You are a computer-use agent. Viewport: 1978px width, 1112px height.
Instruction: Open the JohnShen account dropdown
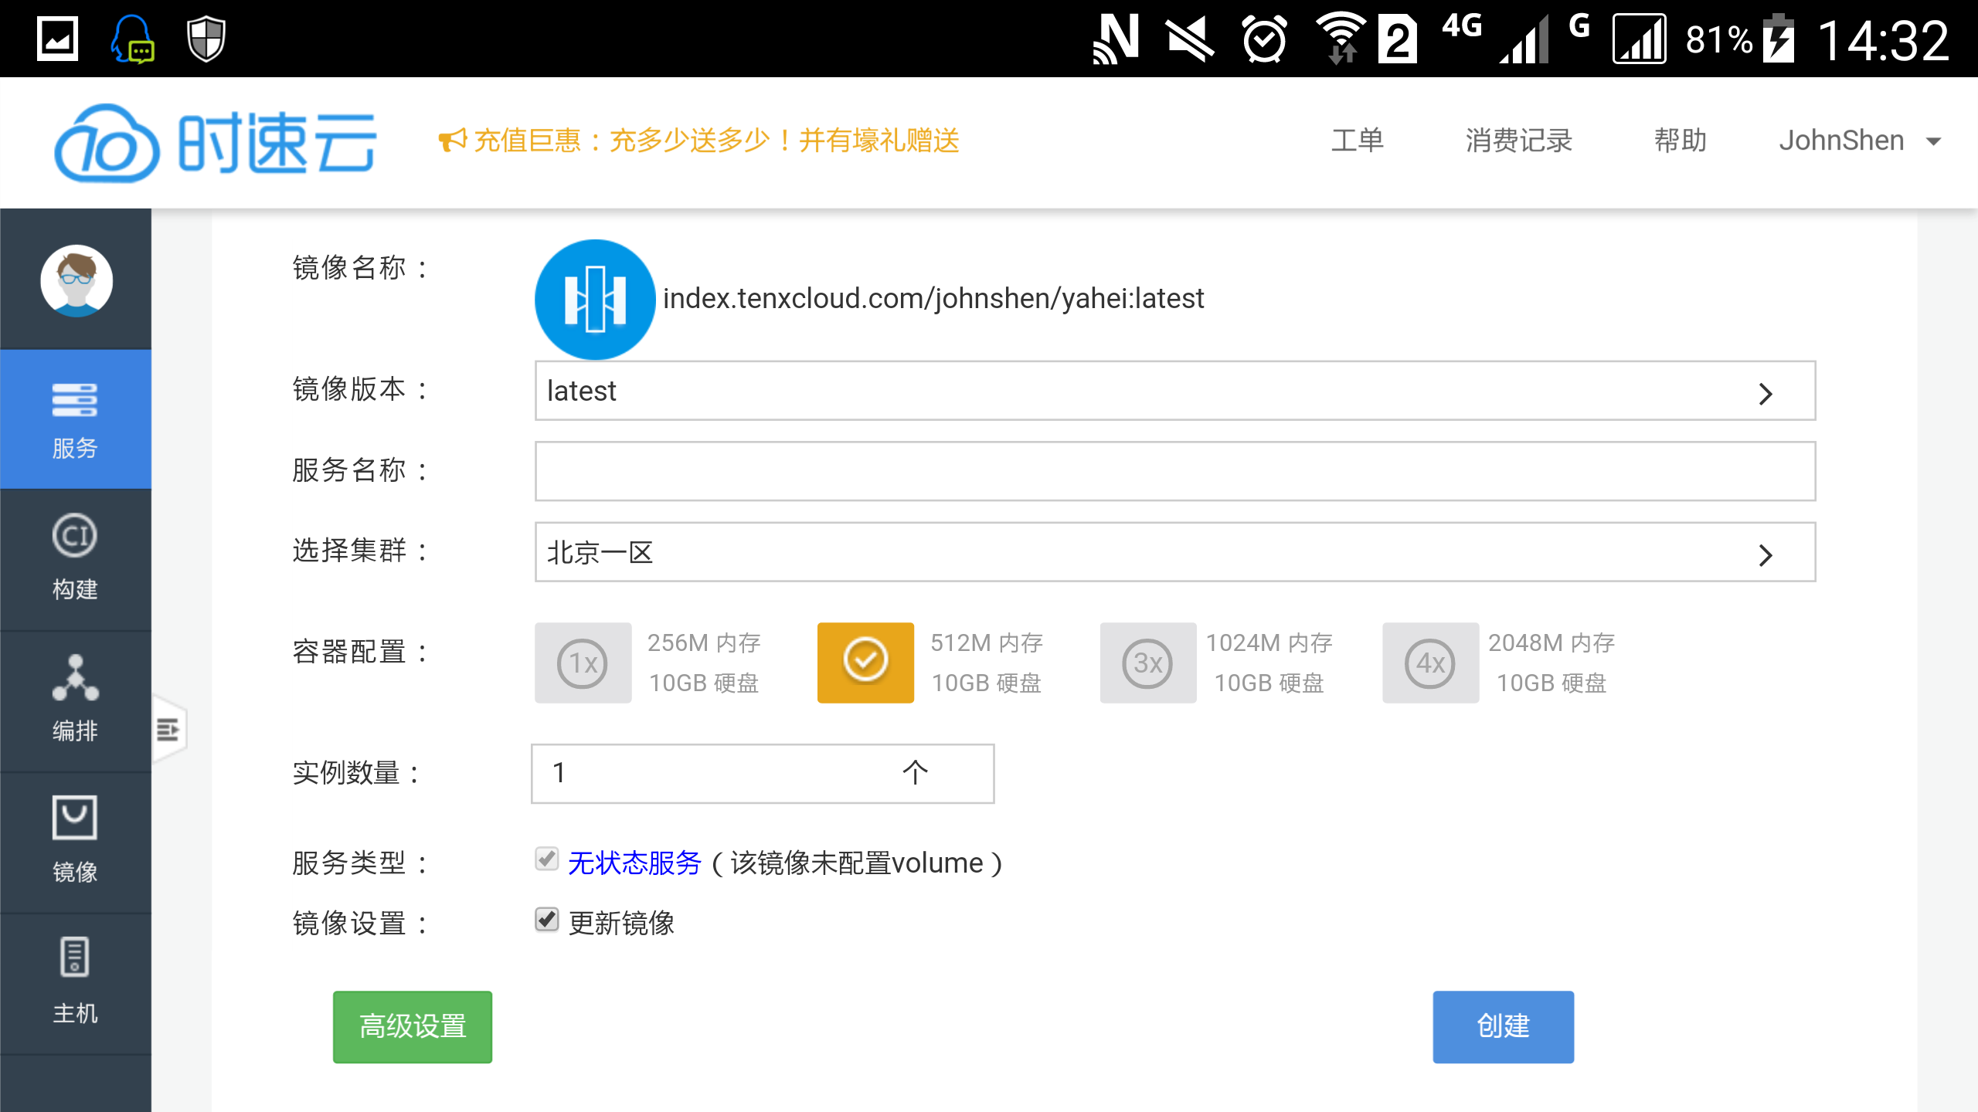coord(1858,141)
